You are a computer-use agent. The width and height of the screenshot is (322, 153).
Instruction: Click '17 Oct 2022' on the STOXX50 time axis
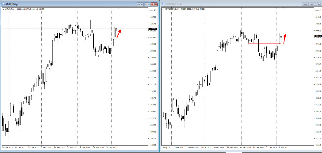193,148
